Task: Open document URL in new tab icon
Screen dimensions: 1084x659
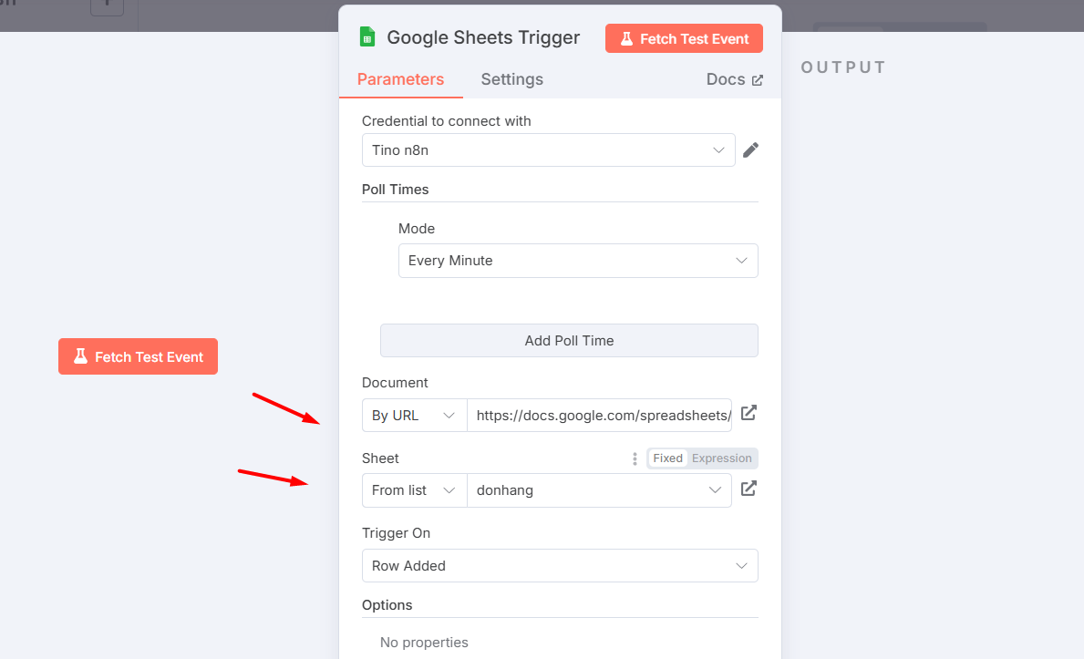Action: click(x=748, y=413)
